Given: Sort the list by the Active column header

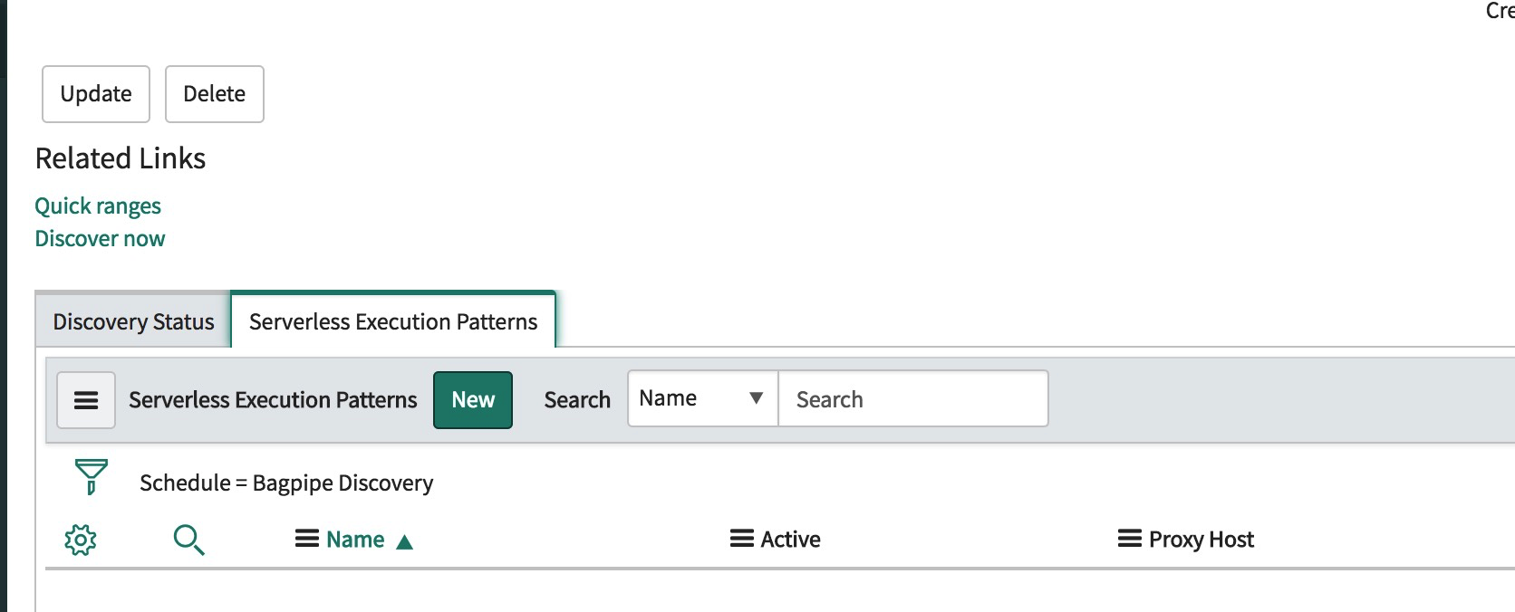Looking at the screenshot, I should pyautogui.click(x=791, y=540).
